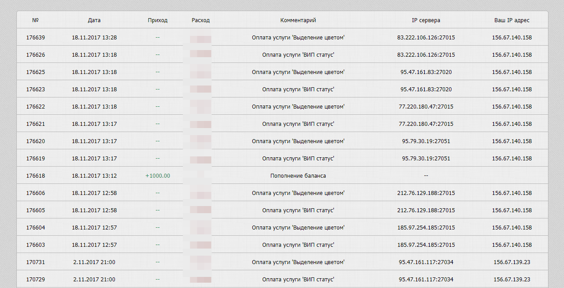Click date in row 176621
The height and width of the screenshot is (288, 564).
point(94,124)
